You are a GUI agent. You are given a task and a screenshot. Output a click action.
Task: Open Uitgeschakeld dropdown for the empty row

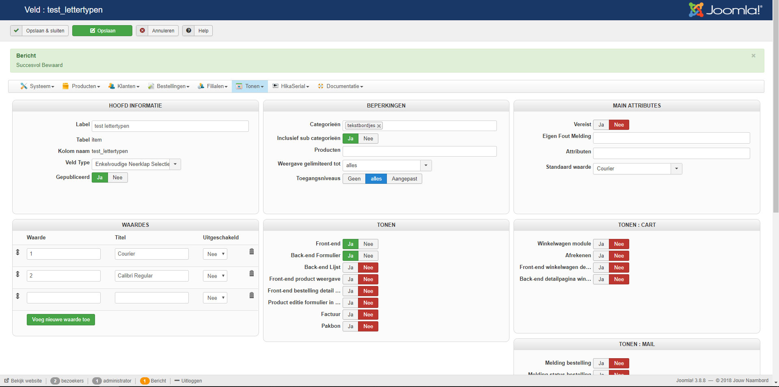215,298
